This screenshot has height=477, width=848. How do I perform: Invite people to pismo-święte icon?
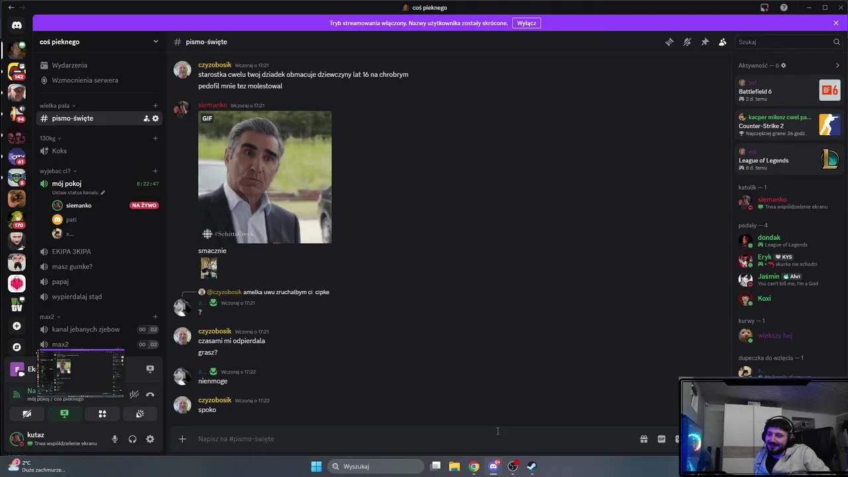(146, 119)
